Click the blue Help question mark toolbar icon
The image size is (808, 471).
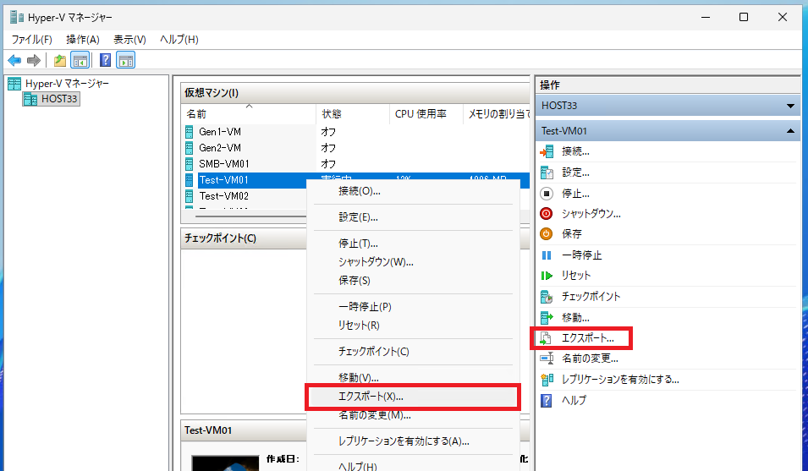pyautogui.click(x=105, y=61)
